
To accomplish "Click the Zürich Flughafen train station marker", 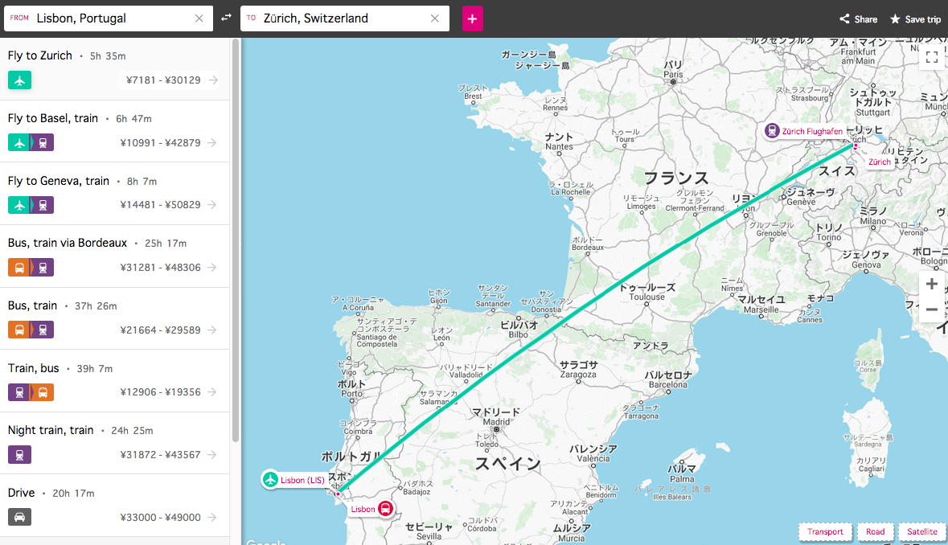I will click(772, 130).
